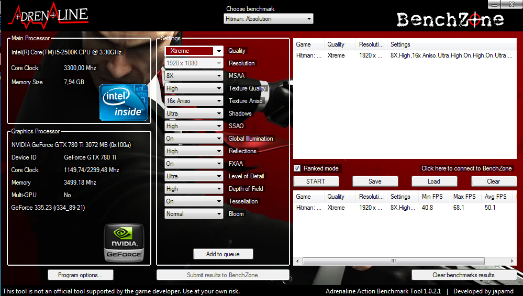The height and width of the screenshot is (296, 523).
Task: Click the results list horizontal scrollbar thumb
Action: 394,261
